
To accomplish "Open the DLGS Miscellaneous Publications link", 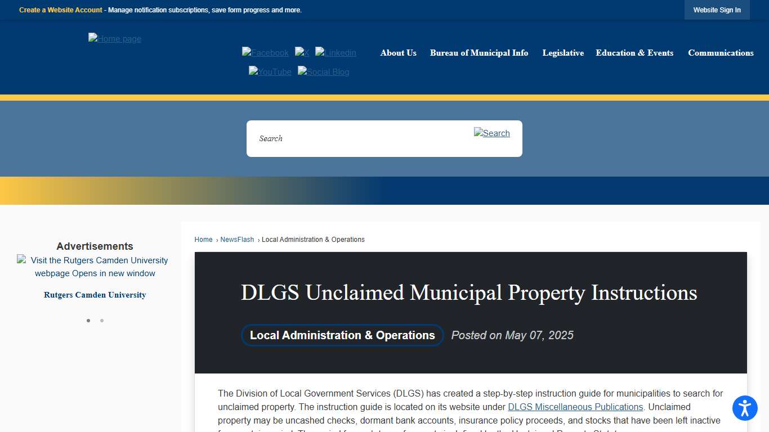I will click(575, 407).
